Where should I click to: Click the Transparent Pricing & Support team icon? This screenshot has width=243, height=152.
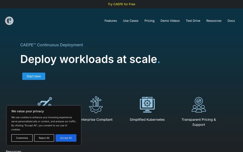(x=199, y=105)
